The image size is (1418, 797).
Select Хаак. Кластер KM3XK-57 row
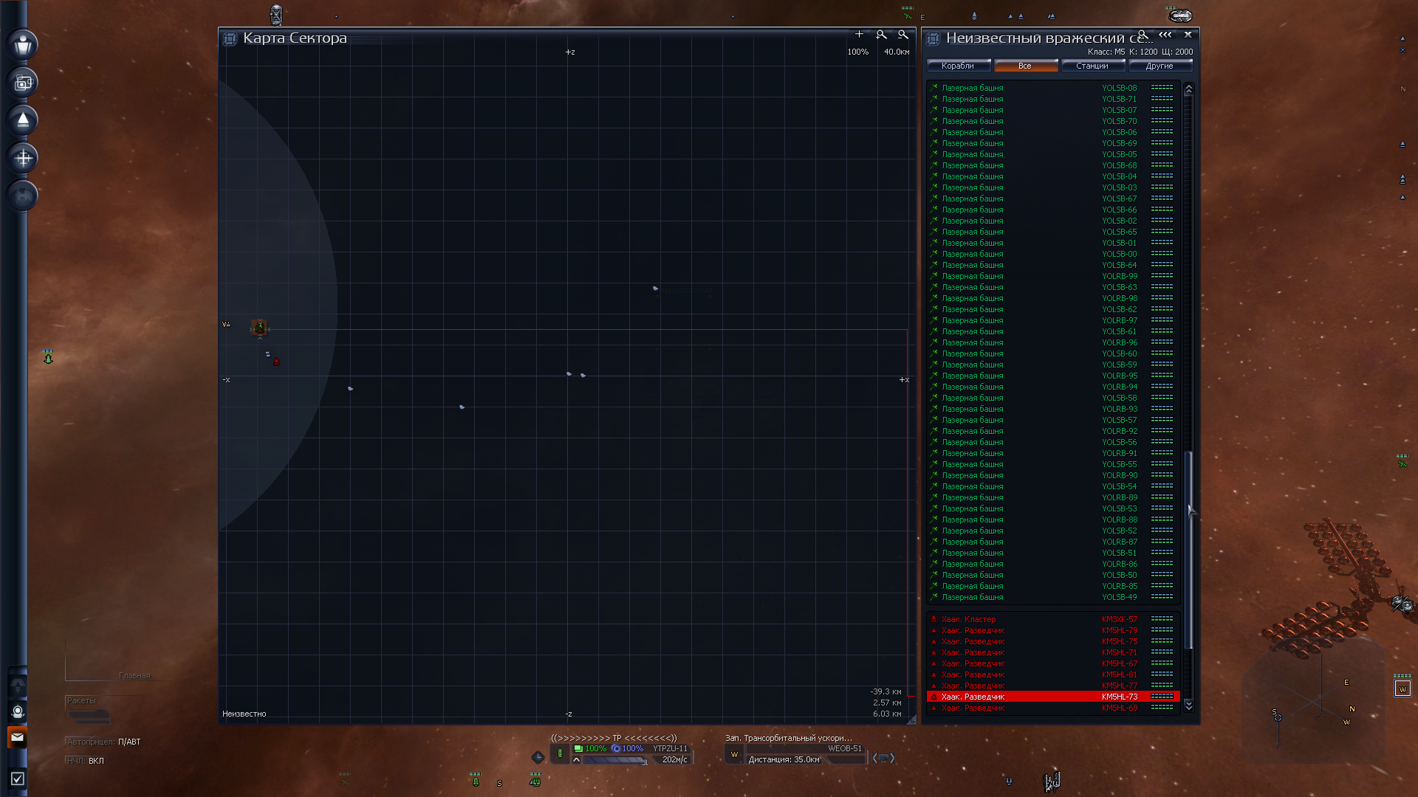click(1052, 619)
